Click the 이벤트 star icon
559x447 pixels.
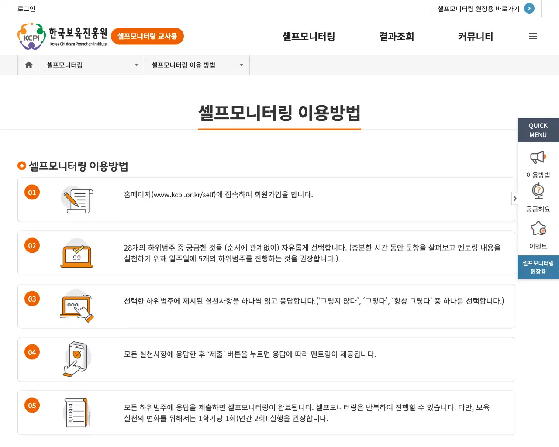(x=538, y=228)
